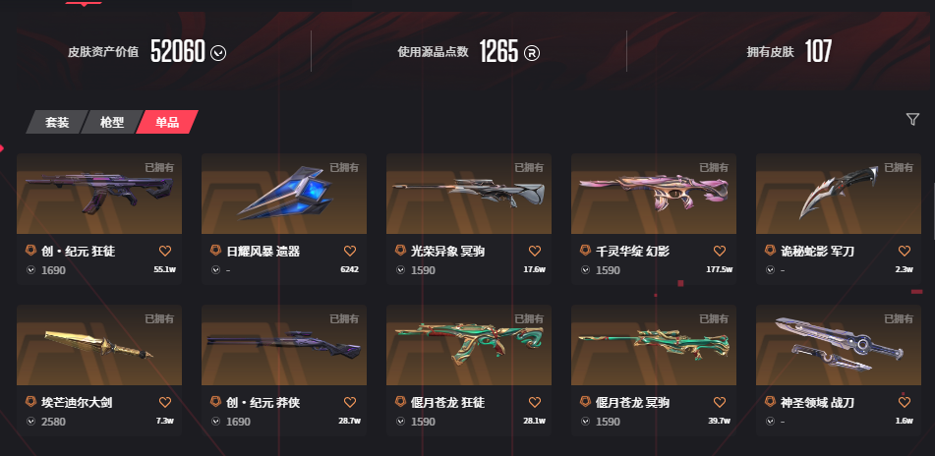Viewport: 935px width, 456px height.
Task: Toggle heart on 日耀风暴 遗器
Action: pyautogui.click(x=350, y=251)
